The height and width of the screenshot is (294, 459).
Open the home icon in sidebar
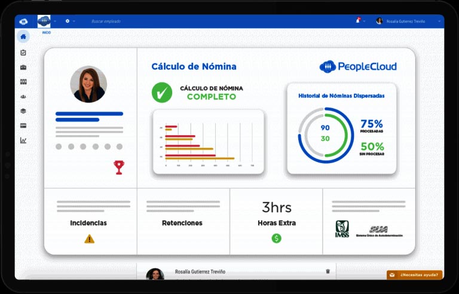[x=23, y=36]
